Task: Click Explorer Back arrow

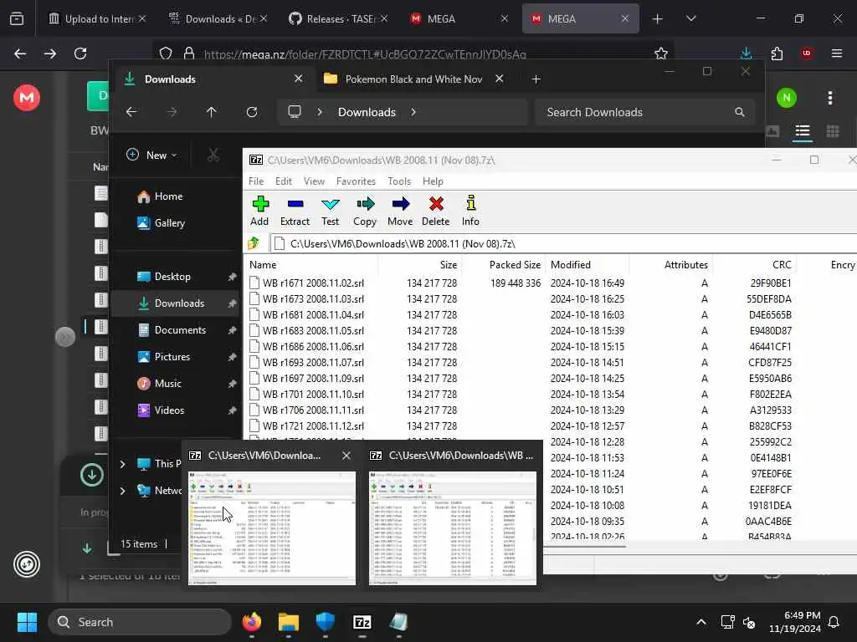Action: coord(131,112)
